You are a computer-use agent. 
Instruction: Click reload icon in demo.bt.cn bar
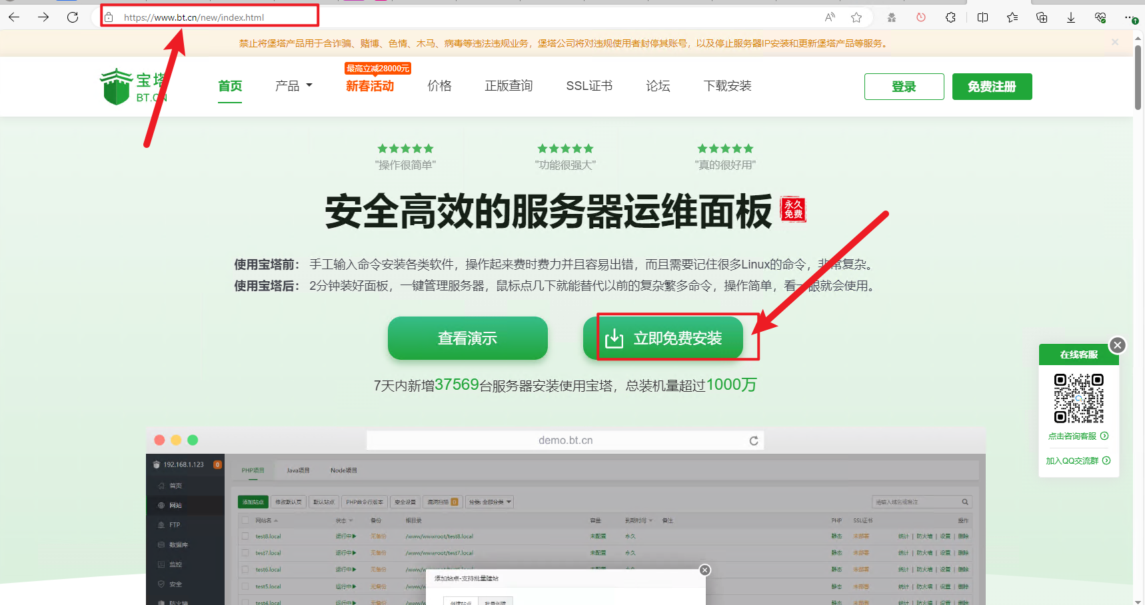(x=754, y=440)
